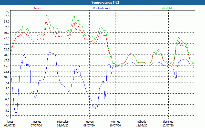Click the 12,5 y-axis value

pyautogui.click(x=7, y=71)
